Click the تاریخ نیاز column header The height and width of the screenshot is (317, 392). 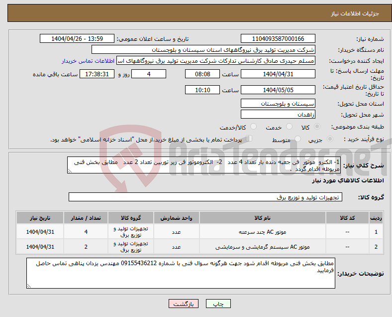(x=40, y=218)
